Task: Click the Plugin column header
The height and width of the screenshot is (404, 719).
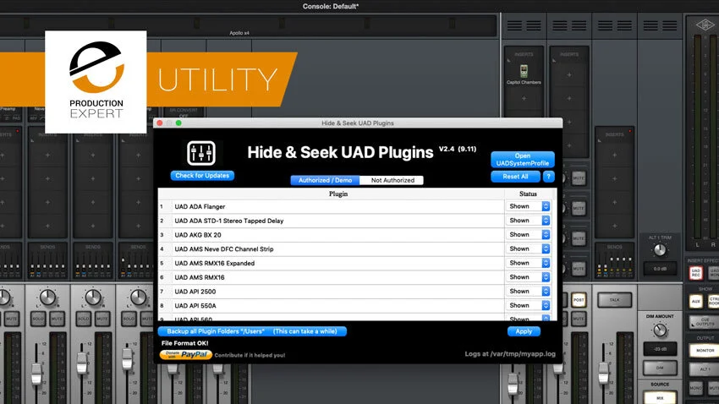Action: (338, 194)
